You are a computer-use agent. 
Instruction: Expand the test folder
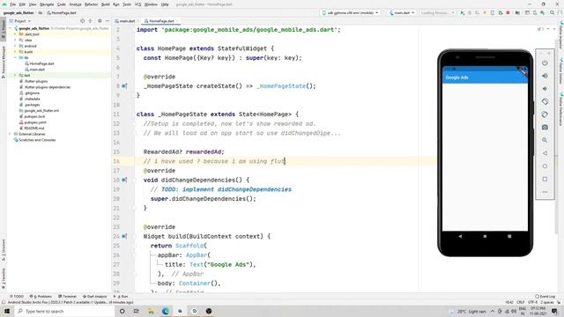15,75
